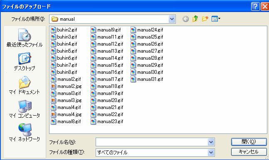Viewport: 269px width, 160px height.
Task: Select the file manual2.jpg
Action: (x=67, y=86)
